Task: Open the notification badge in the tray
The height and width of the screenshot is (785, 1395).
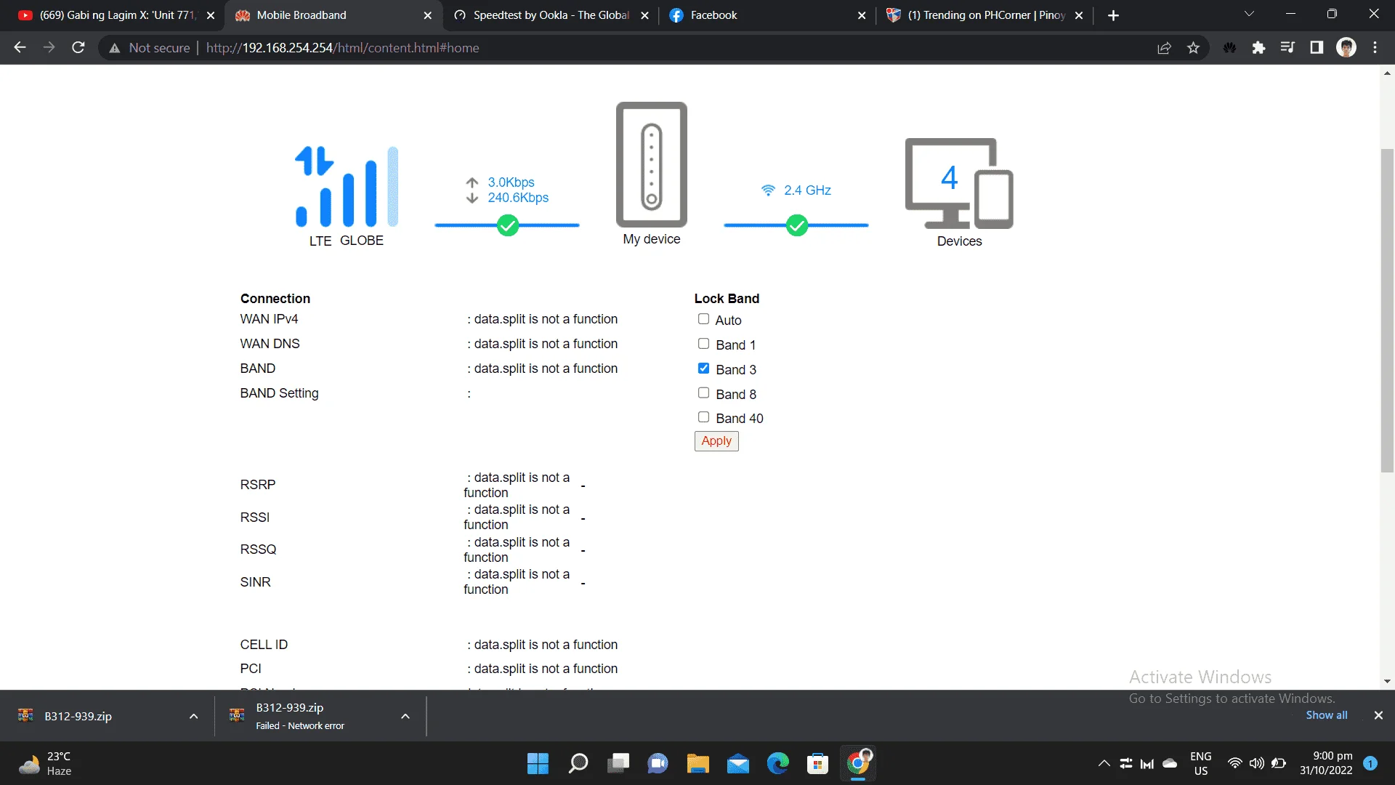Action: pyautogui.click(x=1370, y=763)
